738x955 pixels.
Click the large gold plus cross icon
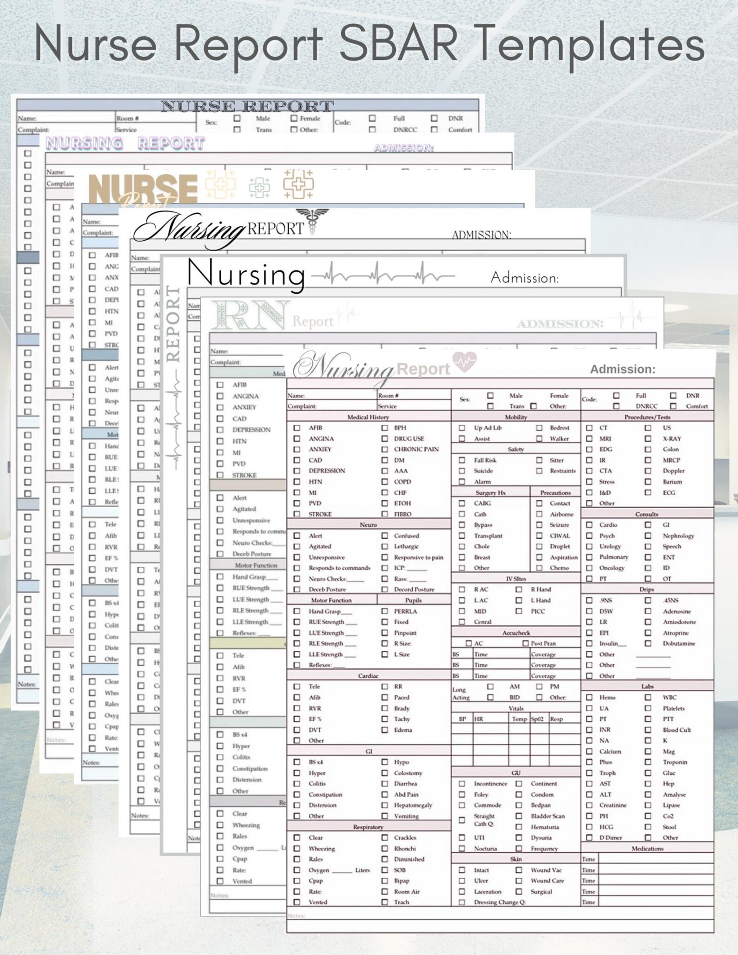298,184
